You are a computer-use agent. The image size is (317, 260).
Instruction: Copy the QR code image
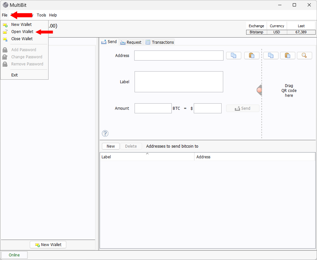(x=271, y=55)
